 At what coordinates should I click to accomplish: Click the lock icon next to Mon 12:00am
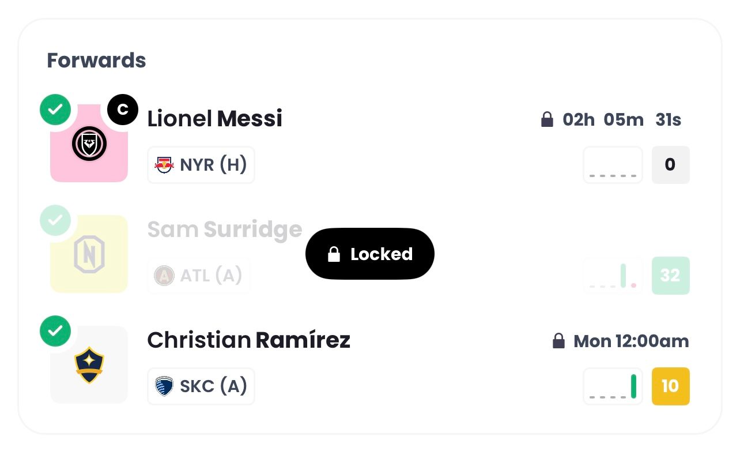tap(558, 341)
